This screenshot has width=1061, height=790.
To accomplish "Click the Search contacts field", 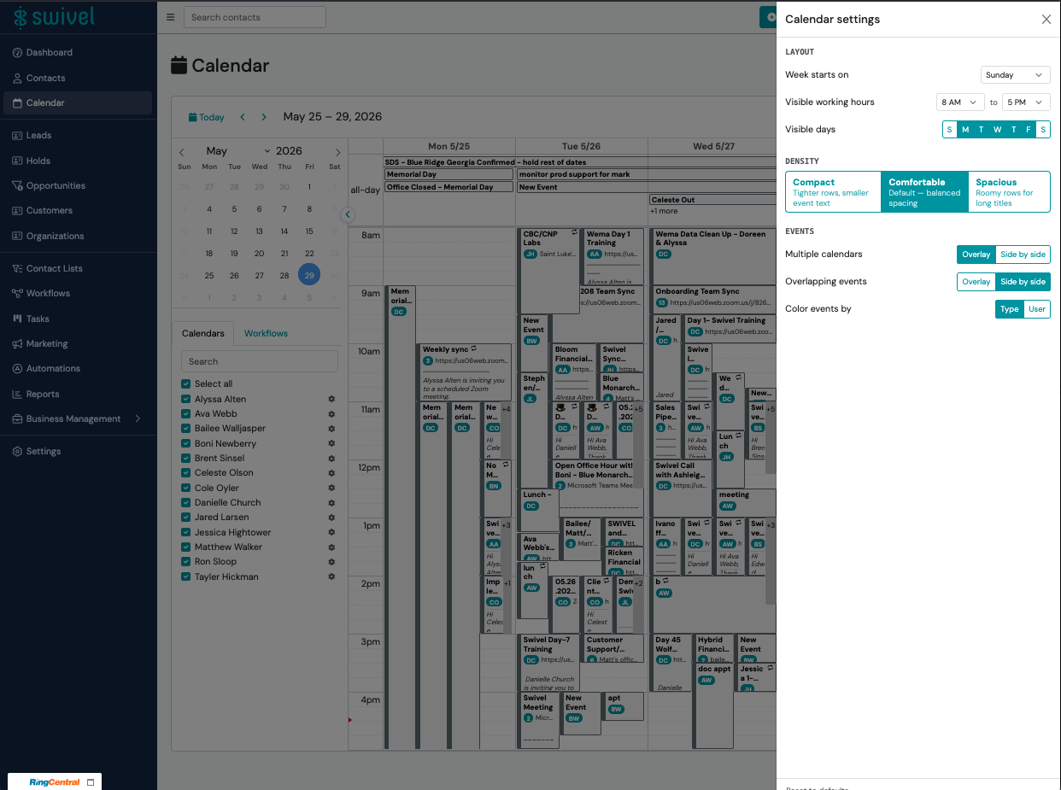I will [x=255, y=17].
